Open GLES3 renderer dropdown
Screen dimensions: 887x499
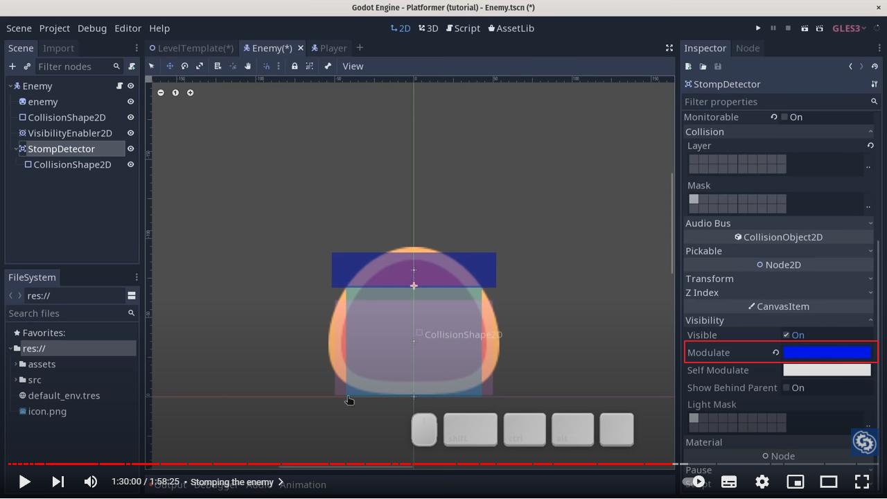849,28
